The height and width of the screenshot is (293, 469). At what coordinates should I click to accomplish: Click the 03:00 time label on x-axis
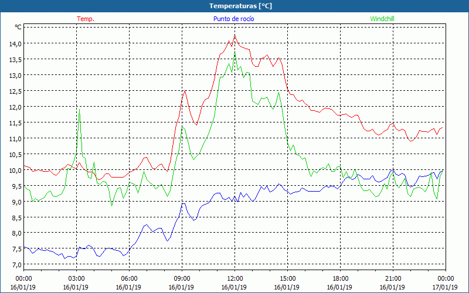(77, 278)
